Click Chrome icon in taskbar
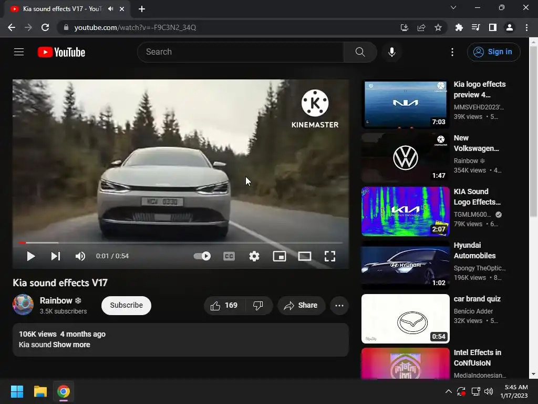538x404 pixels. (64, 391)
